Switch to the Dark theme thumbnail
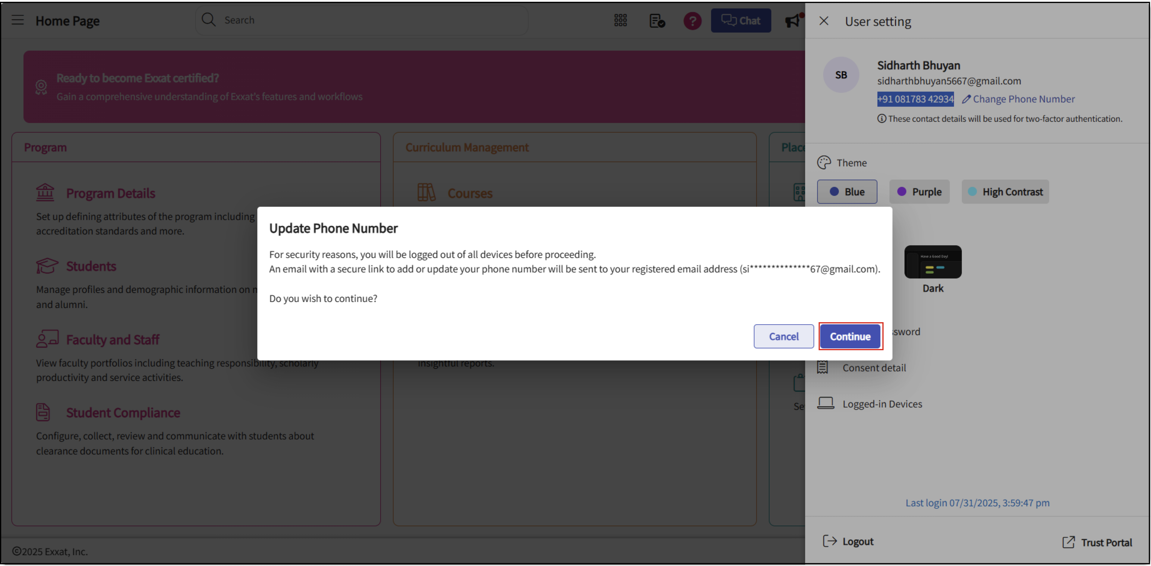1151x566 pixels. [932, 262]
